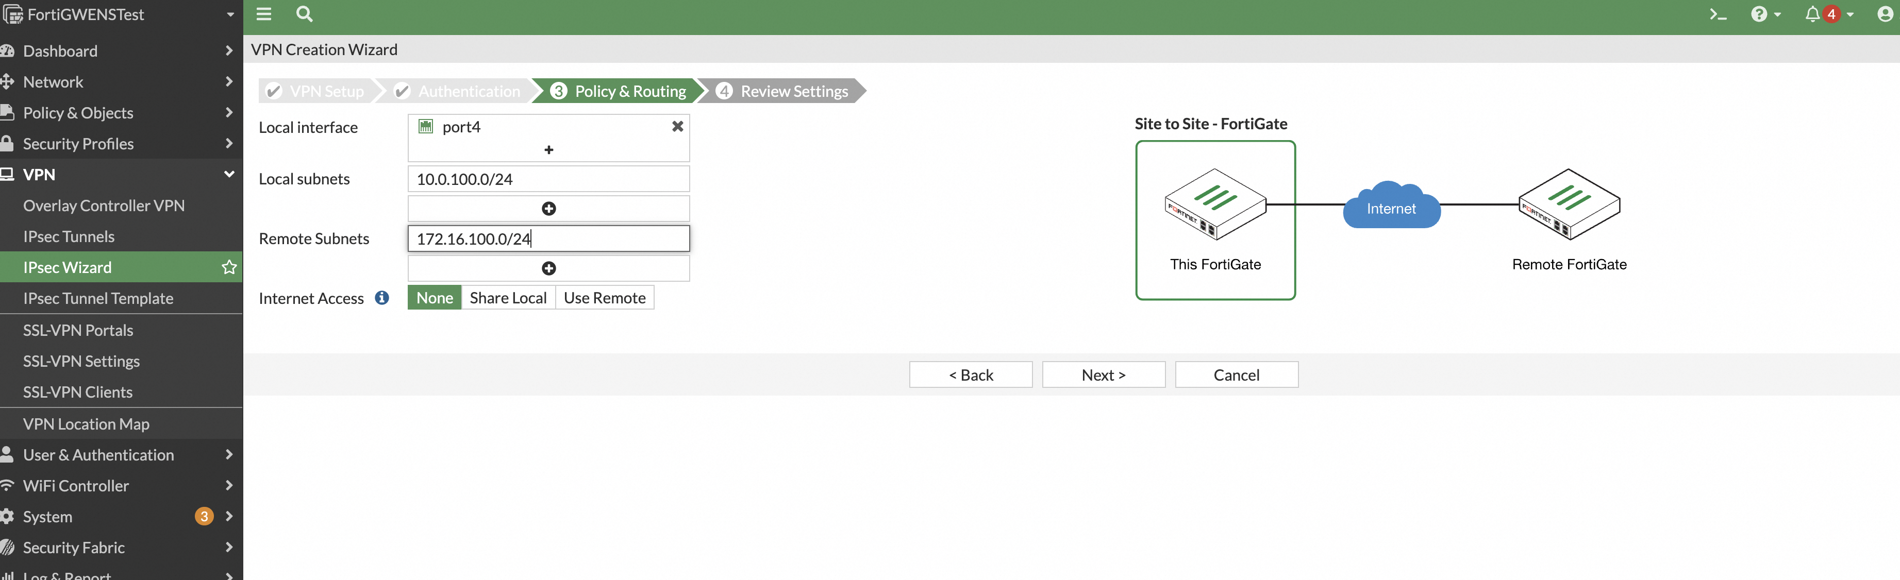The height and width of the screenshot is (580, 1900).
Task: Select Use Remote internet access
Action: (x=604, y=298)
